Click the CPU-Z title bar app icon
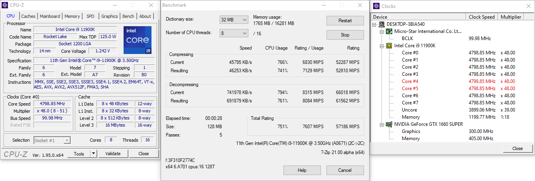This screenshot has height=181, width=535. click(6, 6)
